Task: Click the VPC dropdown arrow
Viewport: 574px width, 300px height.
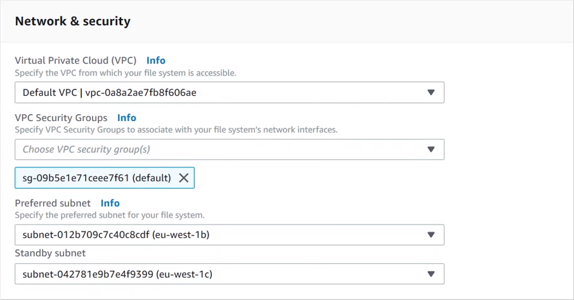Action: 431,93
